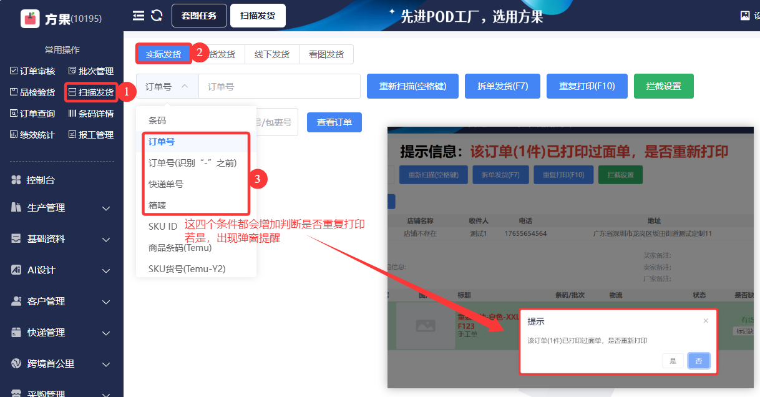Viewport: 760px width, 397px height.
Task: Select 箱唛 option
Action: 196,205
